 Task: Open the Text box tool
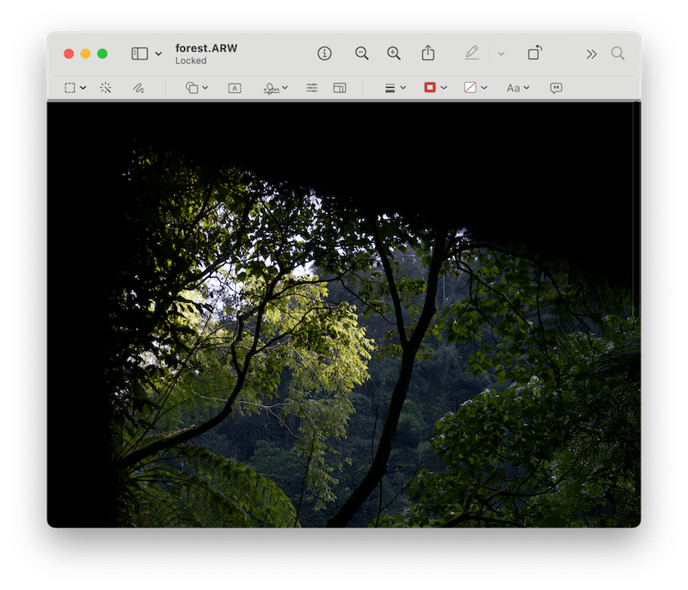click(233, 87)
